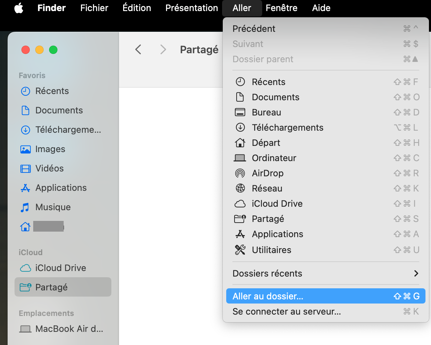The width and height of the screenshot is (431, 345).
Task: Click the MacBook Air laptop icon in sidebar
Action: (x=26, y=329)
